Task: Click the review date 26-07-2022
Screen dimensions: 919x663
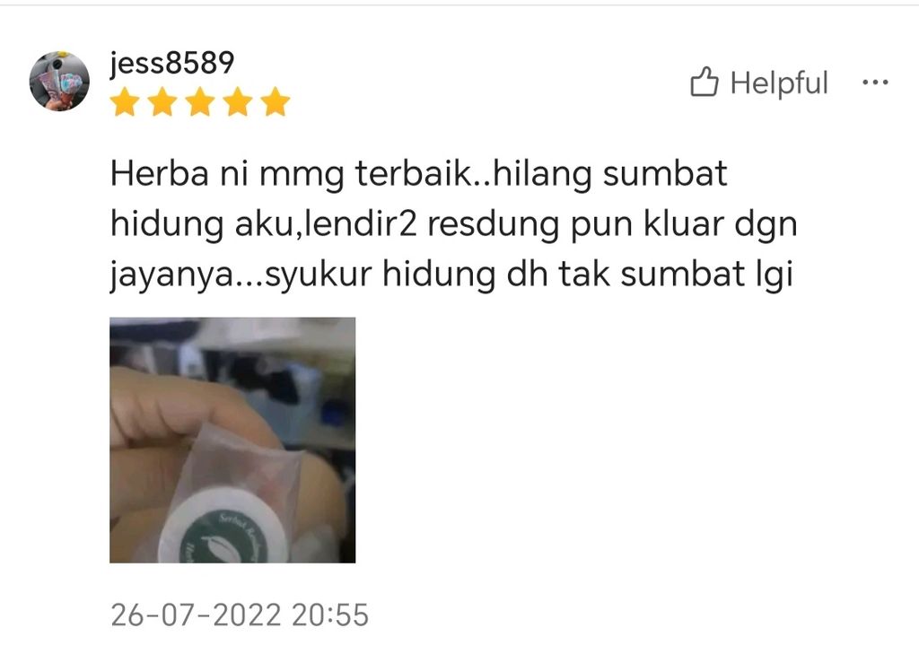Action: pyautogui.click(x=196, y=615)
